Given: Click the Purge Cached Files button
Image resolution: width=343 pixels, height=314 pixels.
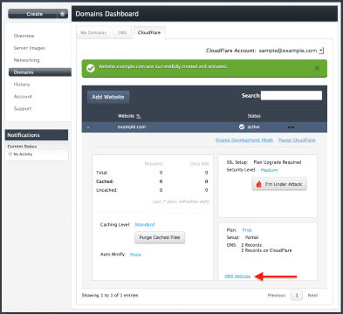Looking at the screenshot, I should [x=160, y=237].
